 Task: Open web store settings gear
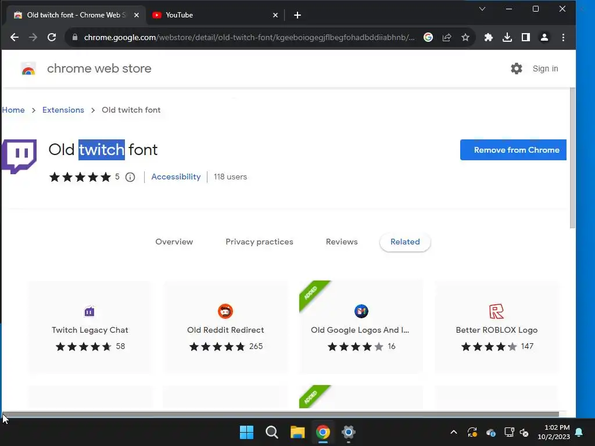517,69
